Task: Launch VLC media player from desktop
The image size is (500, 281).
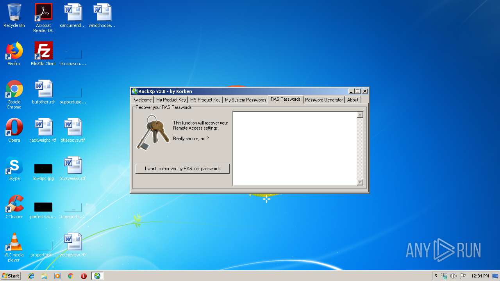Action: click(14, 247)
